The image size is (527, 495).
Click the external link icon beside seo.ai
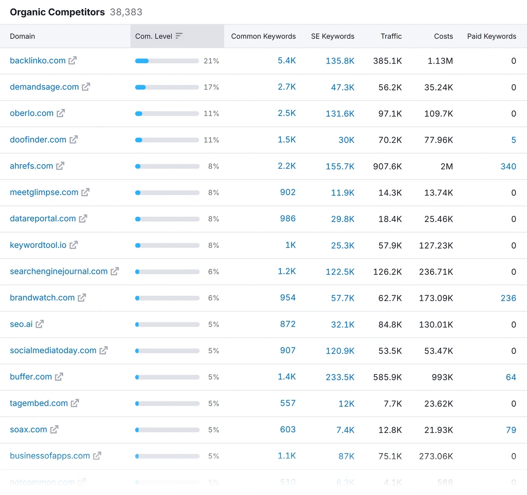[x=40, y=324]
